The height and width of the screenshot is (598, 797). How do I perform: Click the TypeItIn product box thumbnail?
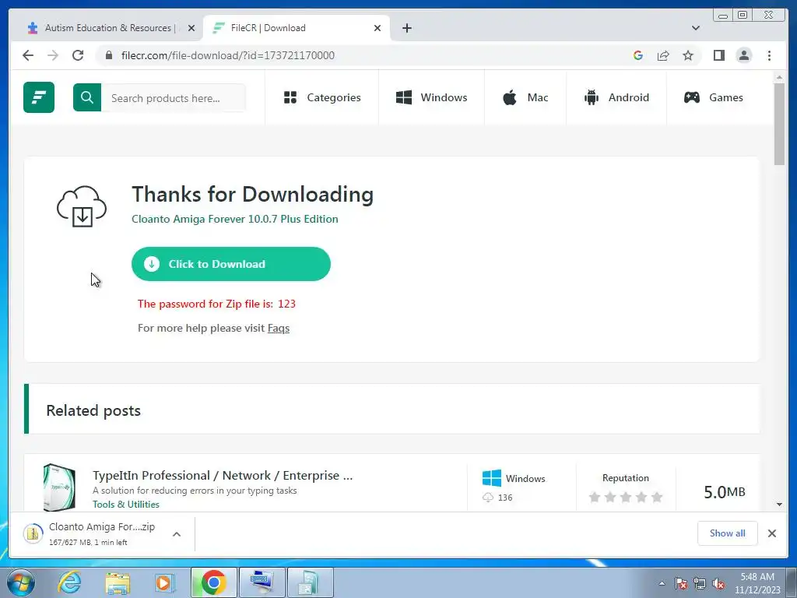pos(59,487)
